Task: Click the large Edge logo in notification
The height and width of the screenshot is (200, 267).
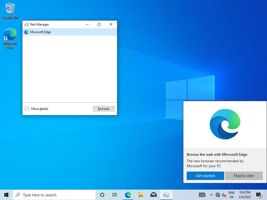Action: point(225,124)
